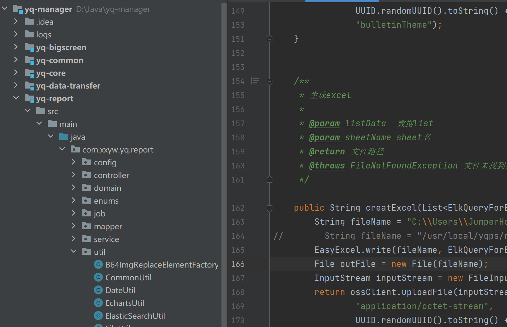The image size is (507, 327).
Task: Click the util package icon
Action: click(87, 252)
